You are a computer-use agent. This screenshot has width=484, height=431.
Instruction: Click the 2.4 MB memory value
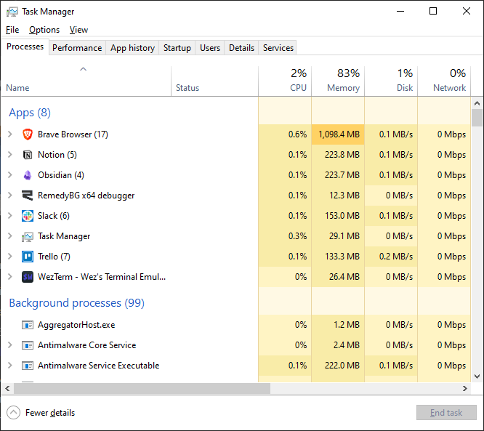click(347, 345)
